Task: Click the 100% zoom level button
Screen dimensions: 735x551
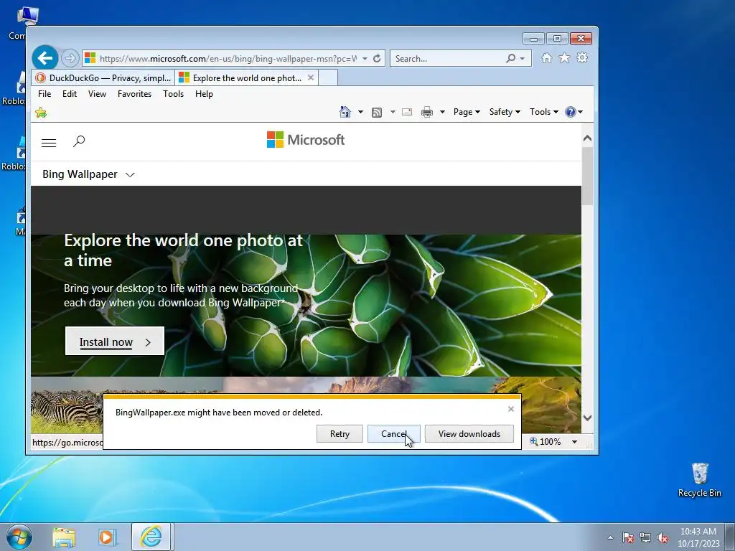Action: coord(546,442)
